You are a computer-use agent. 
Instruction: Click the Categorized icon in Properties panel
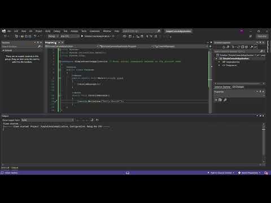click(216, 100)
